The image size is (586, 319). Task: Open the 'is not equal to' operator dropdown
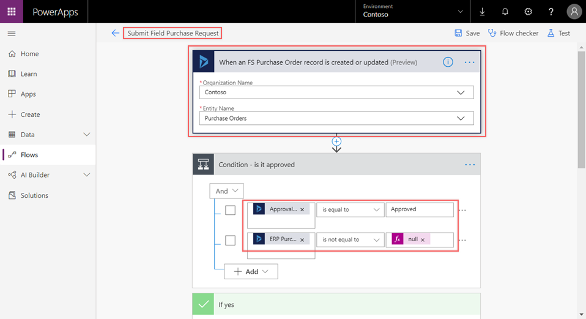tap(350, 240)
